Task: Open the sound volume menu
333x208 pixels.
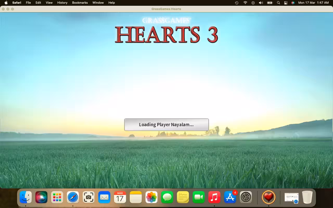Action: (261, 3)
